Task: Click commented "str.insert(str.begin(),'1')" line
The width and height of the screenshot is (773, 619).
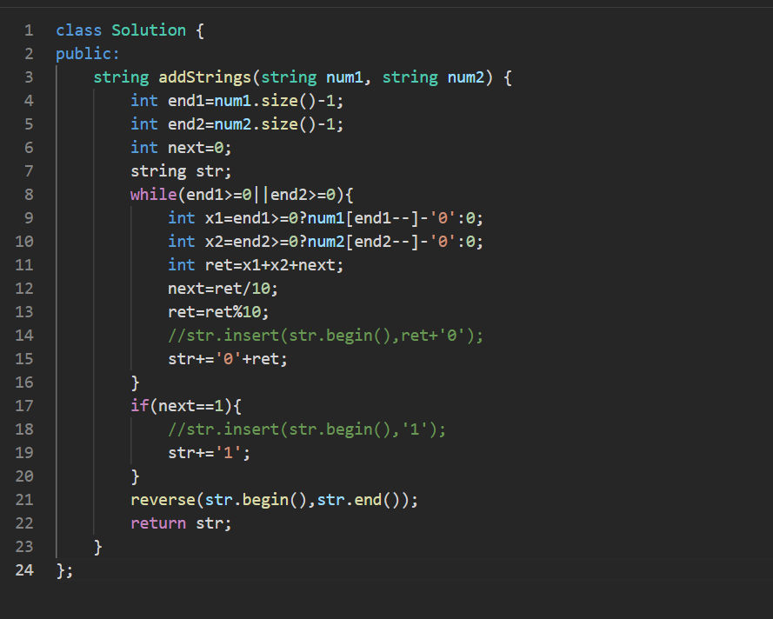Action: (x=307, y=429)
